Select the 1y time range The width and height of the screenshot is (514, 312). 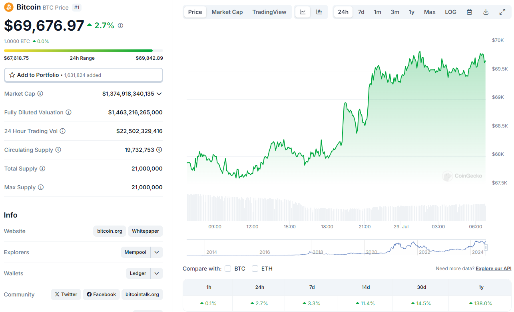click(411, 12)
